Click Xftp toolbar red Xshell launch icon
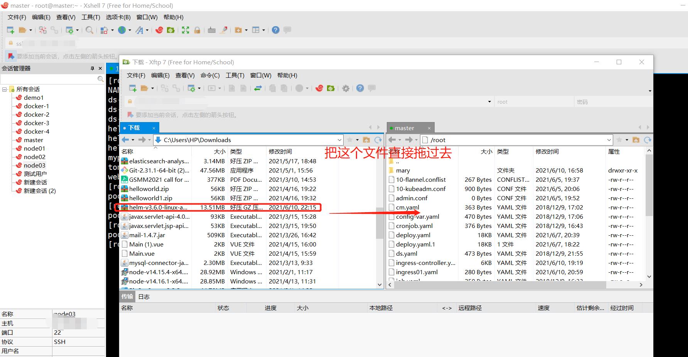Viewport: 688px width, 357px height. pos(319,88)
